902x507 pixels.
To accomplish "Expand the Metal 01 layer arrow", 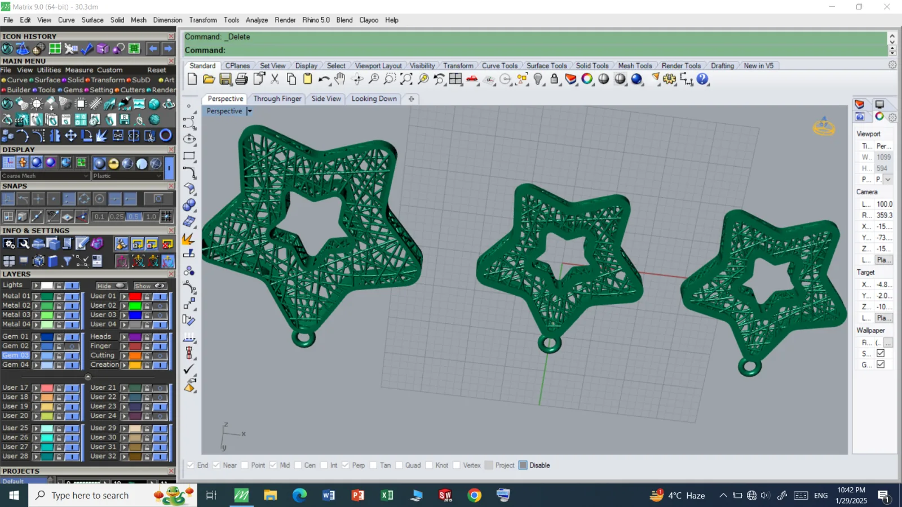I will click(36, 296).
